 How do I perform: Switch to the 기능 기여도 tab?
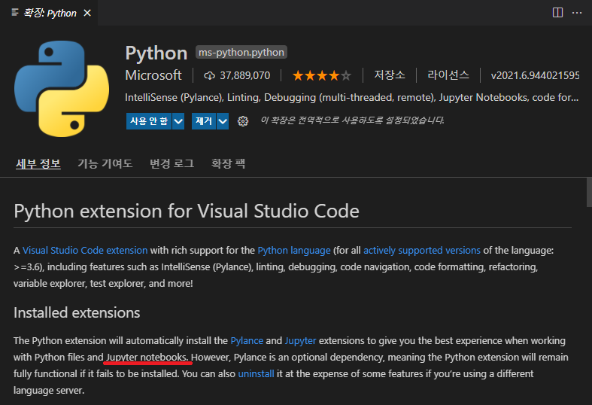pyautogui.click(x=105, y=163)
